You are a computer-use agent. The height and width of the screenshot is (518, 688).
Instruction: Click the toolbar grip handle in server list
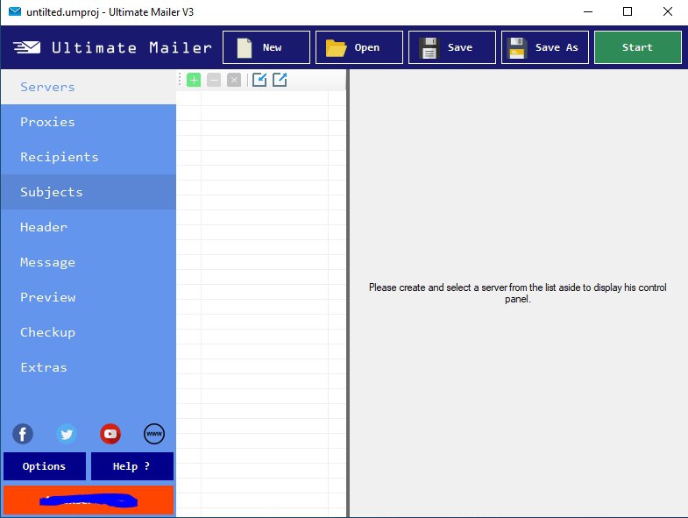pos(180,80)
